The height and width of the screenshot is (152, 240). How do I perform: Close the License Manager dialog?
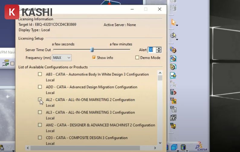click(160, 9)
